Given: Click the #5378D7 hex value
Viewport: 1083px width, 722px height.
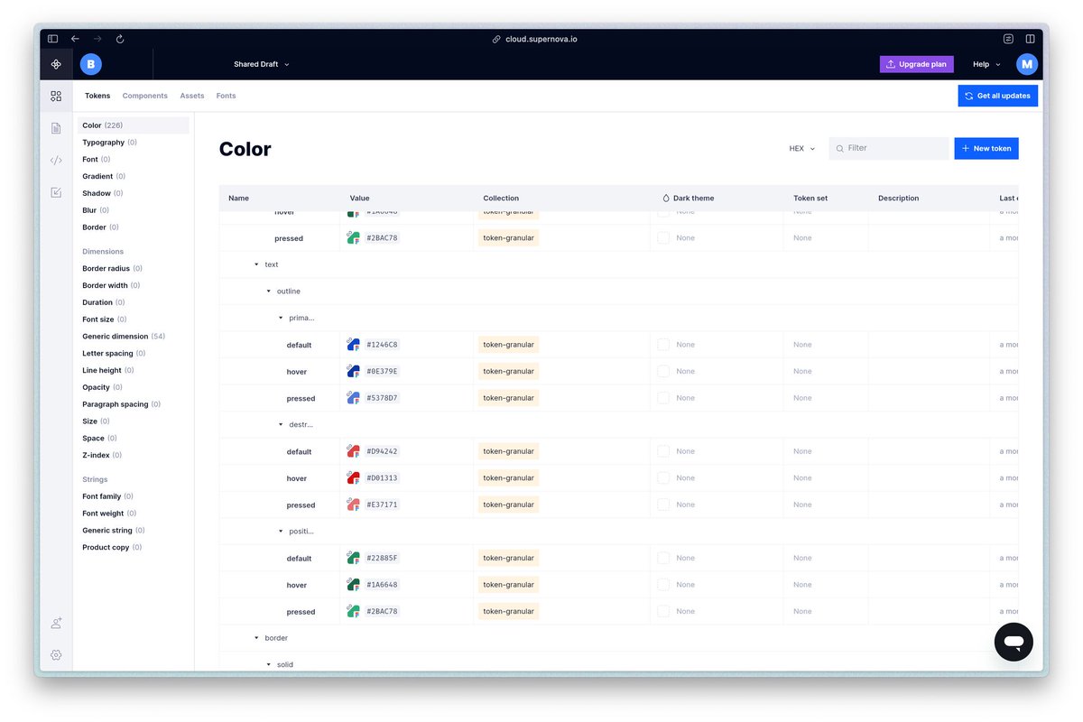Looking at the screenshot, I should 382,398.
